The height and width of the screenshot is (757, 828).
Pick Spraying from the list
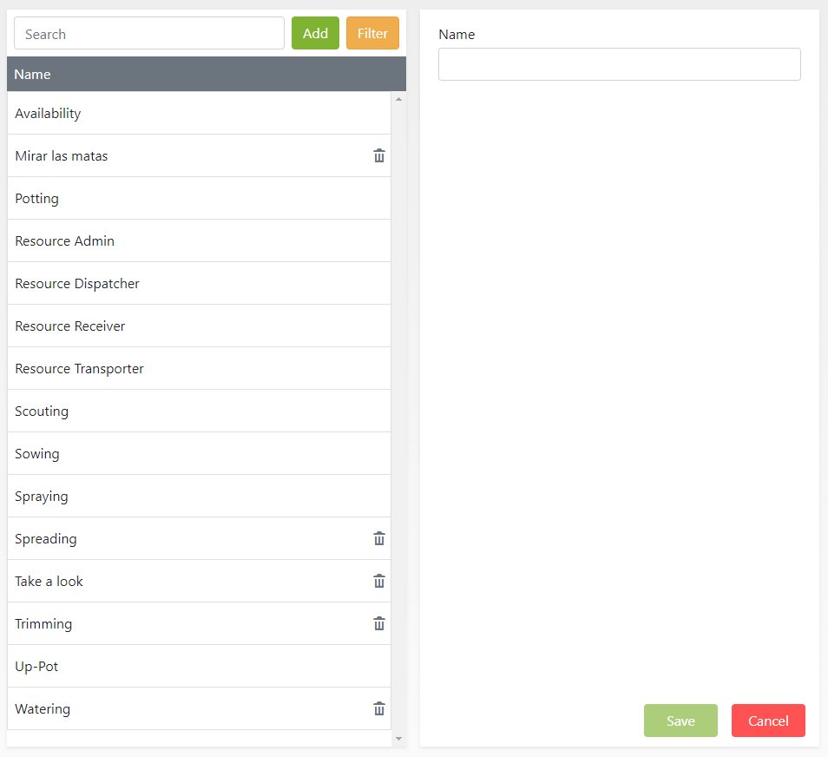41,497
